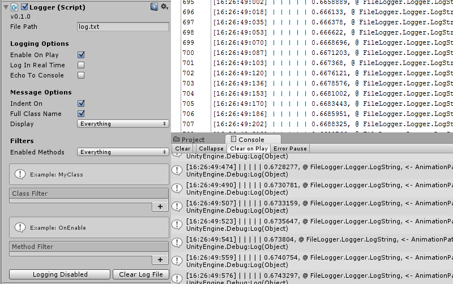Viewport: 453px width, 284px height.
Task: Click the File Path input field
Action: pyautogui.click(x=123, y=27)
